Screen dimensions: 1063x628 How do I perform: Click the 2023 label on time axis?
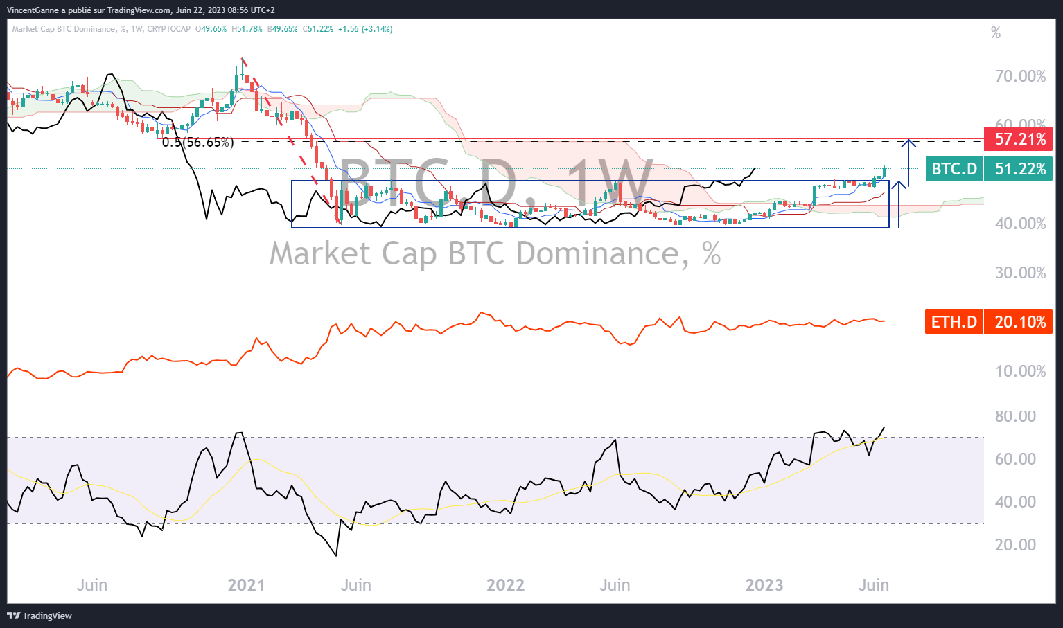pos(764,585)
